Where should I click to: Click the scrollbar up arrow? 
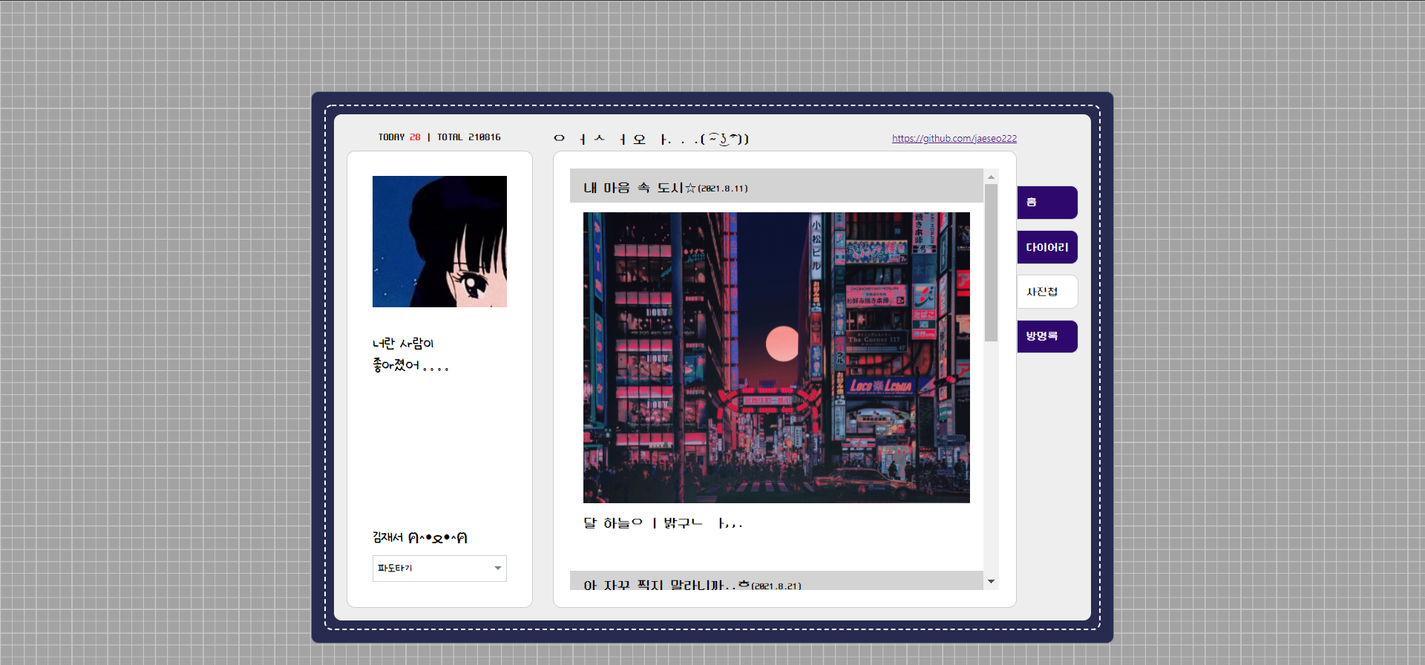991,177
